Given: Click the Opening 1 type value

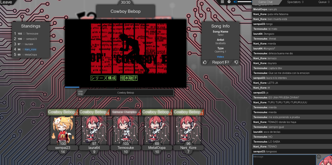Looking at the screenshot, I should pos(220,51).
